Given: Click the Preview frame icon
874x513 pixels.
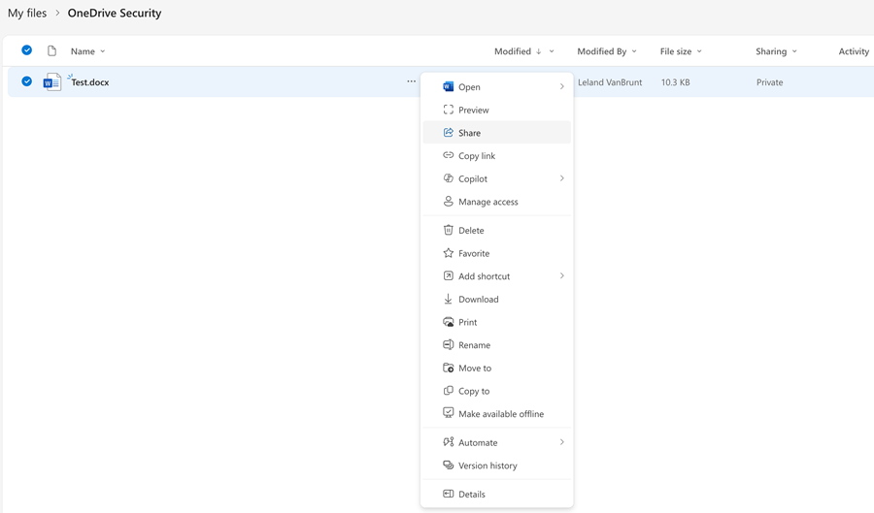Looking at the screenshot, I should pyautogui.click(x=448, y=110).
